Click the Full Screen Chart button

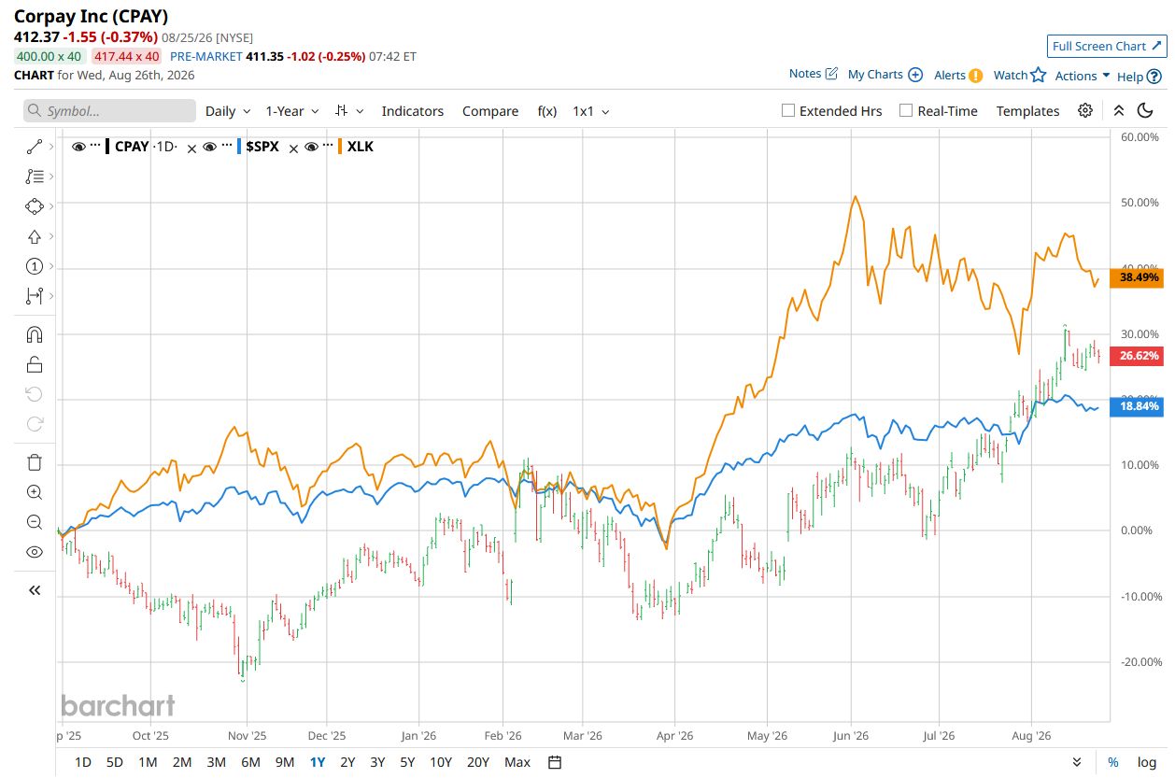pos(1107,46)
